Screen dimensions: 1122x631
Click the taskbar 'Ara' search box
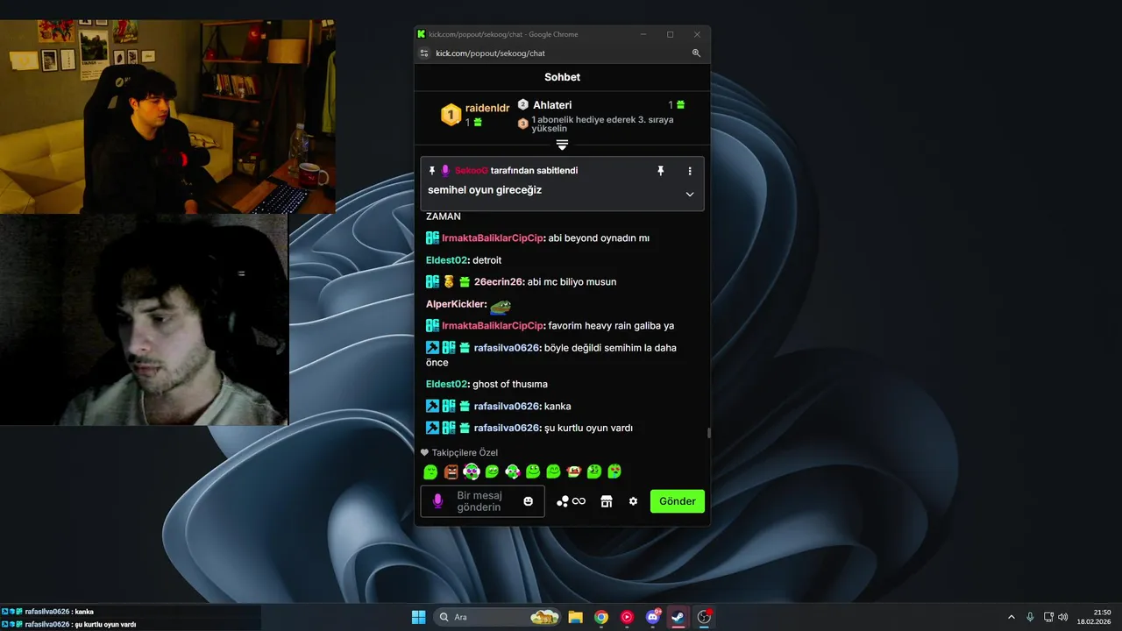click(x=498, y=617)
